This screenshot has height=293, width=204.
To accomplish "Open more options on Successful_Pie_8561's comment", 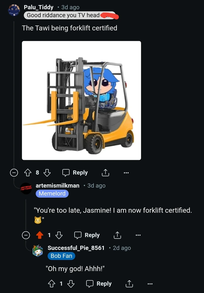I will [x=150, y=284].
